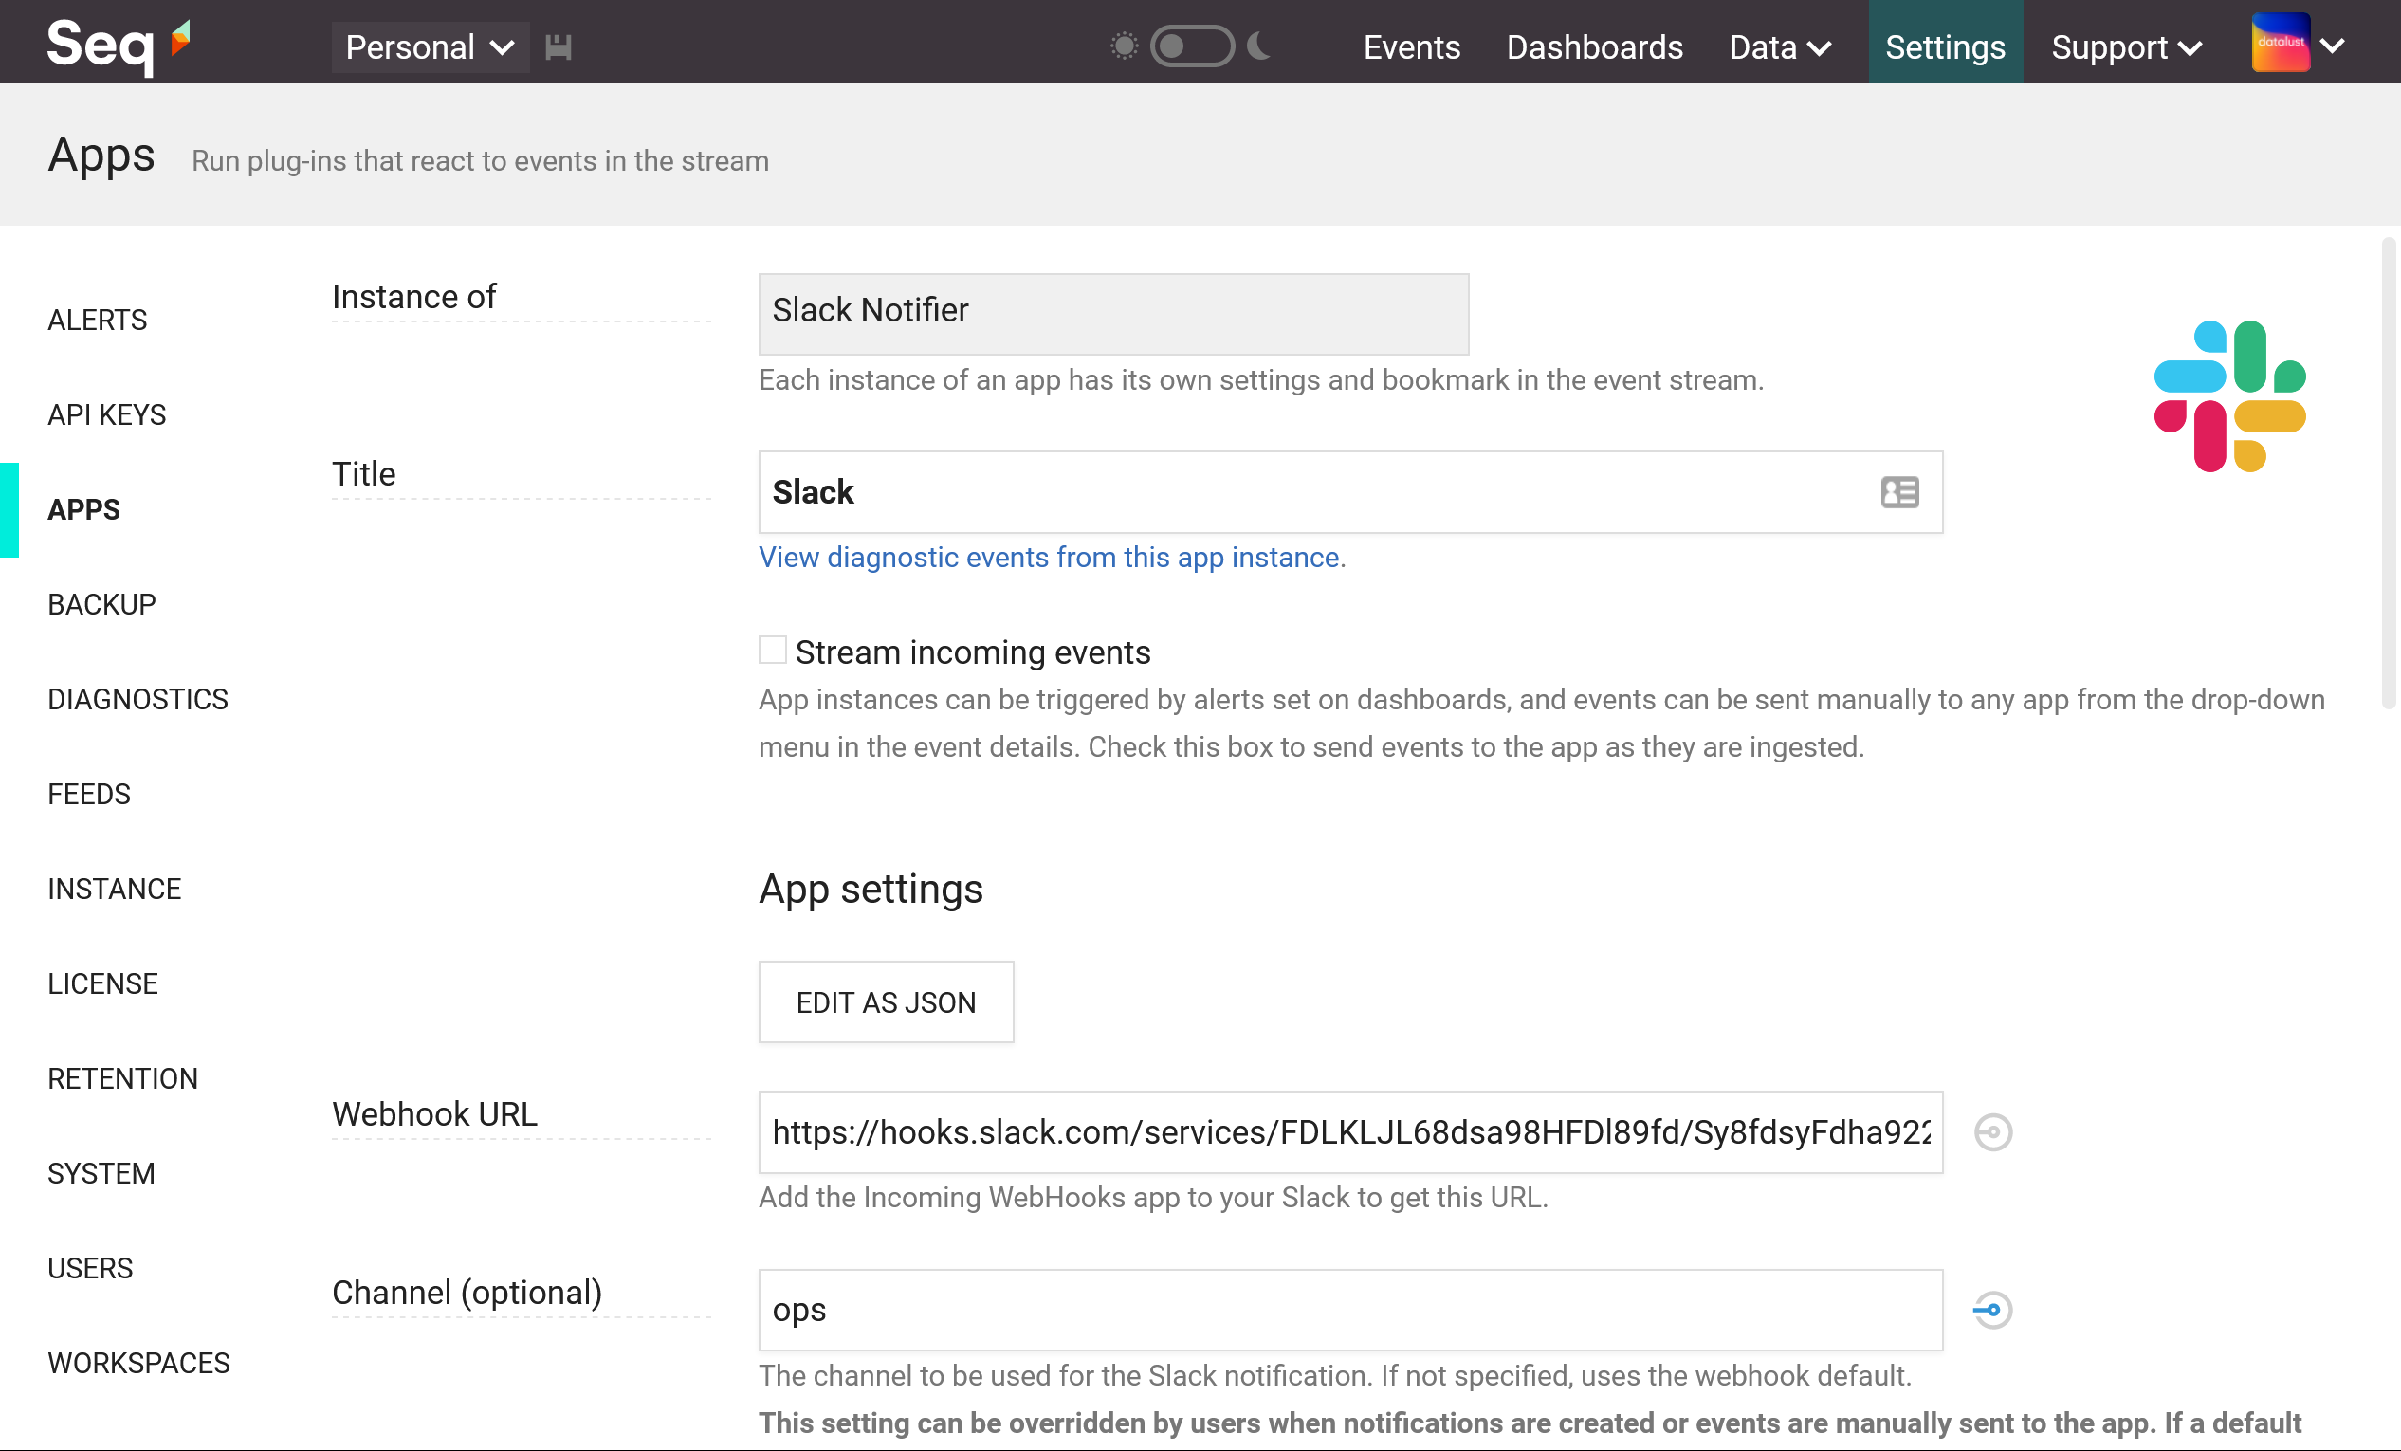
Task: Click the override icon beside Channel field
Action: point(1992,1310)
